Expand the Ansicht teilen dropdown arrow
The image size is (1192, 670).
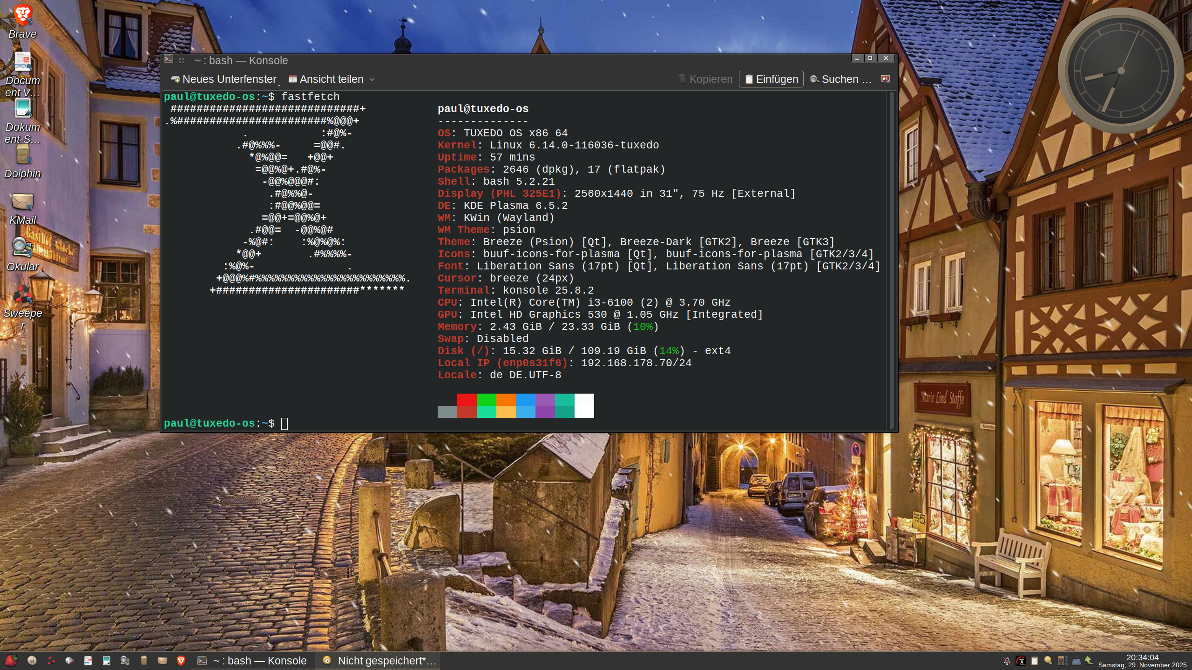372,80
